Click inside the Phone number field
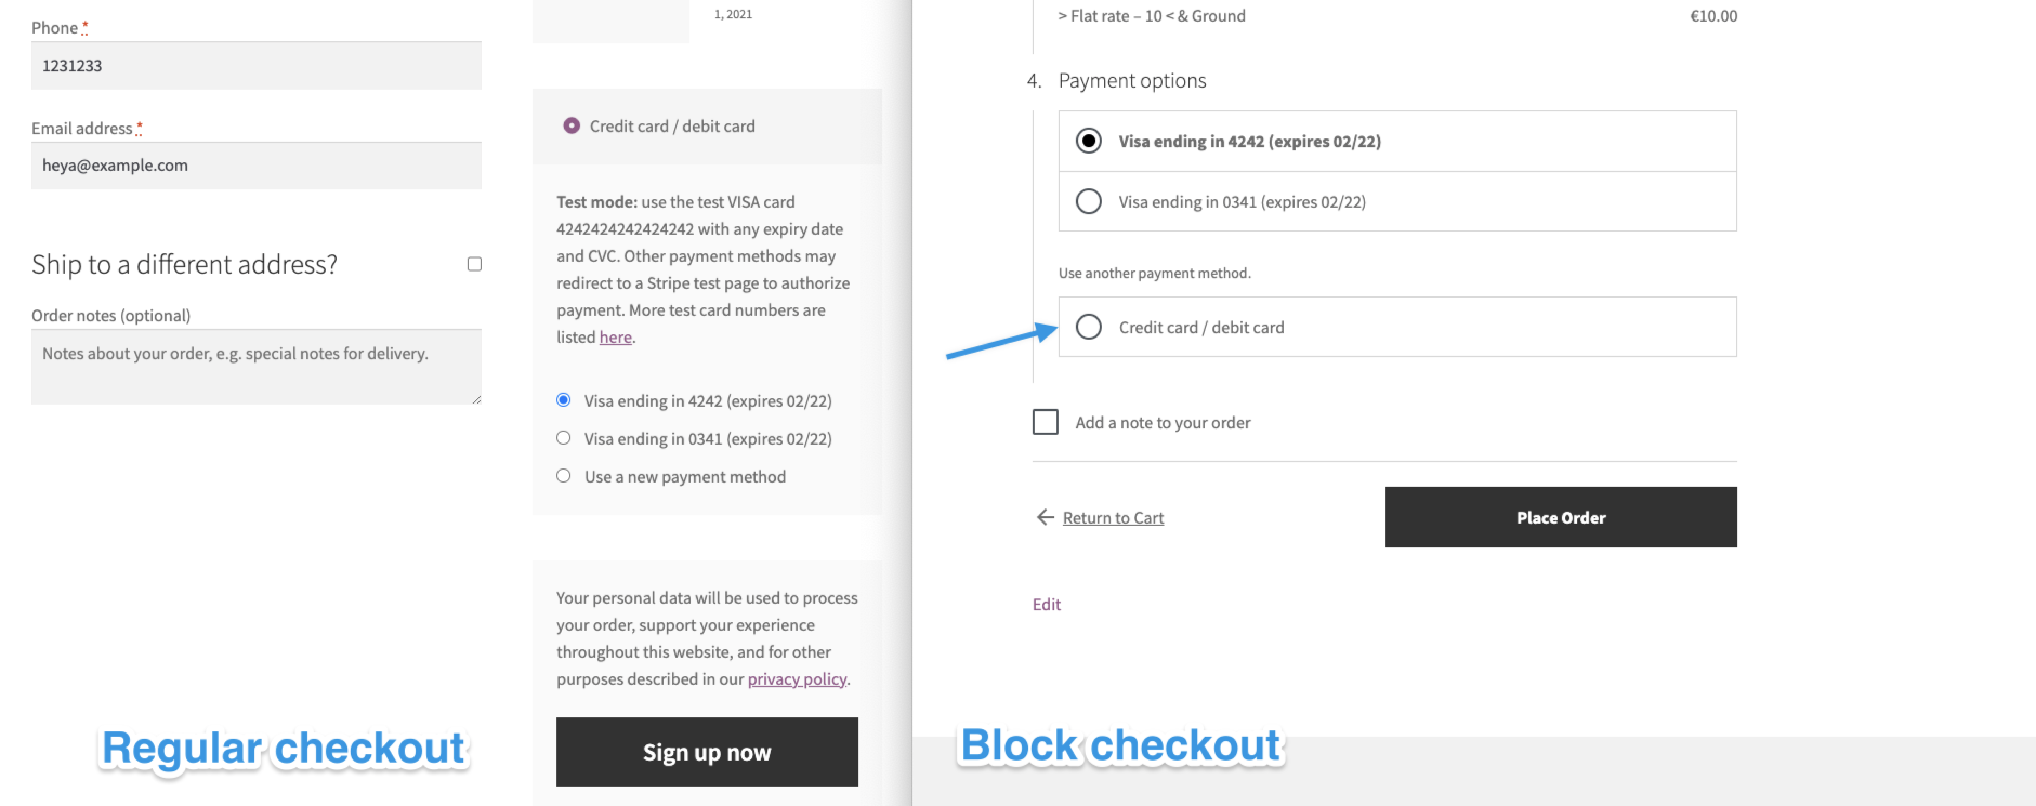Image resolution: width=2036 pixels, height=806 pixels. 255,65
